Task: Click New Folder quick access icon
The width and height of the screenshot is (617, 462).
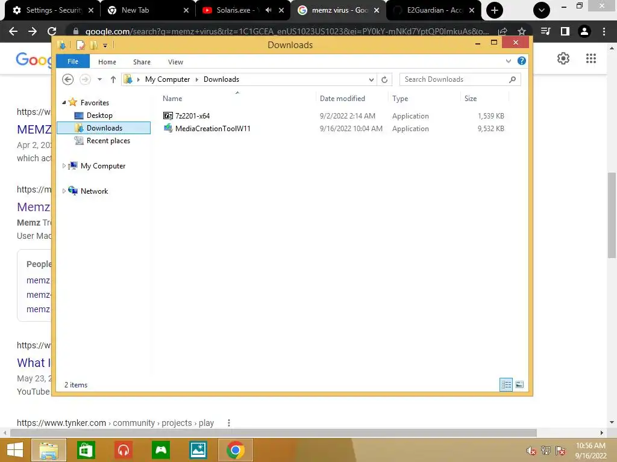Action: 93,45
